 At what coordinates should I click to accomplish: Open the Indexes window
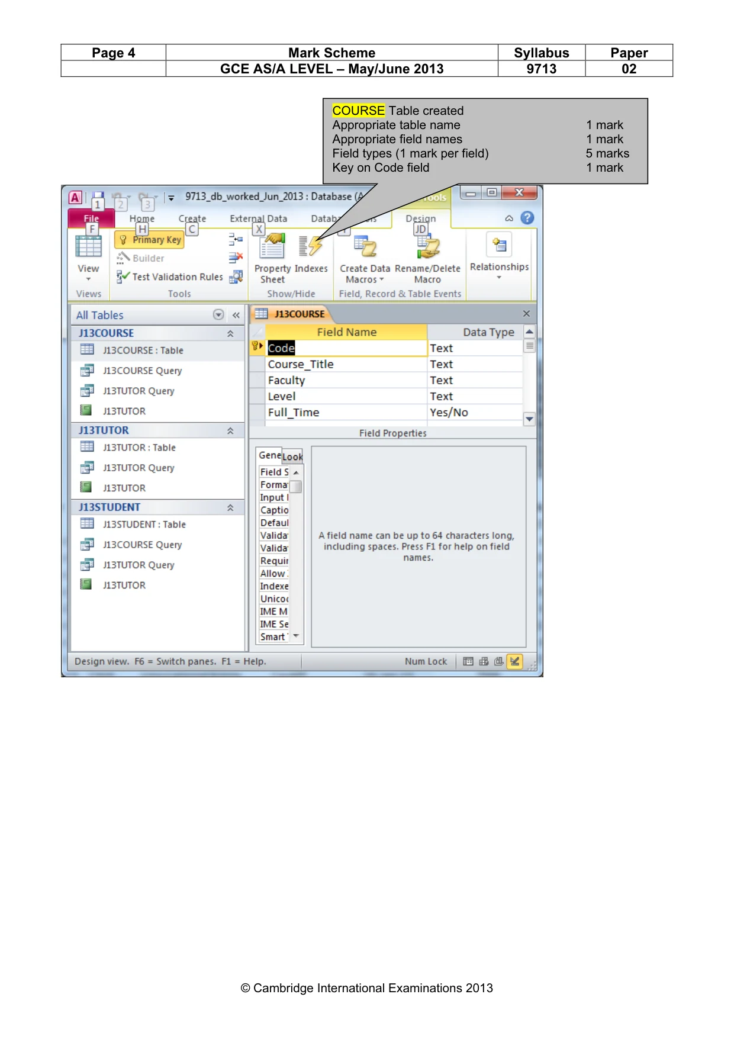(x=311, y=255)
